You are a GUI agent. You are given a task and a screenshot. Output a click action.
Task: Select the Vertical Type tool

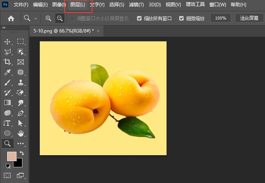(7, 123)
